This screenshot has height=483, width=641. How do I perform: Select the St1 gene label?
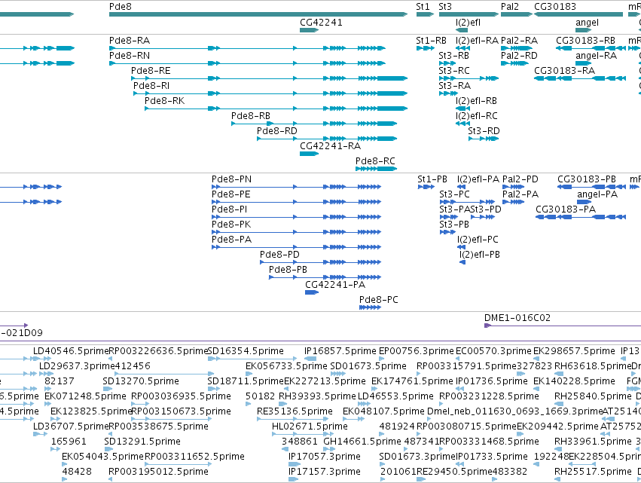coord(423,7)
